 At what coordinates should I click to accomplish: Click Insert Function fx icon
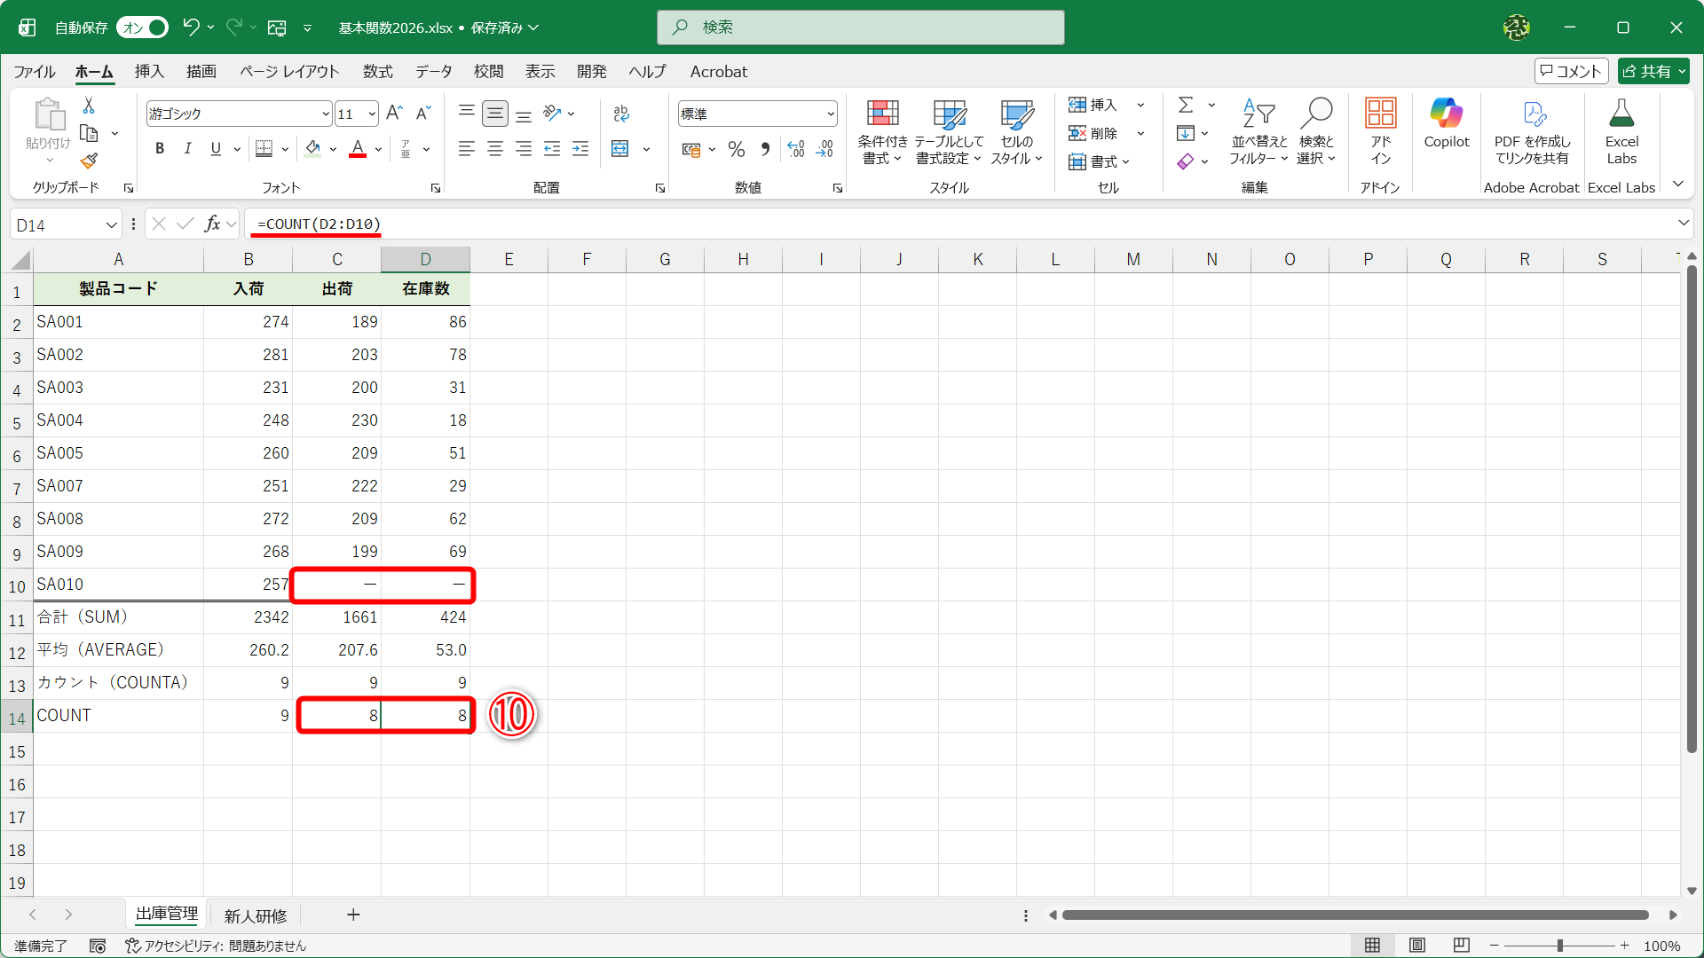click(x=212, y=224)
